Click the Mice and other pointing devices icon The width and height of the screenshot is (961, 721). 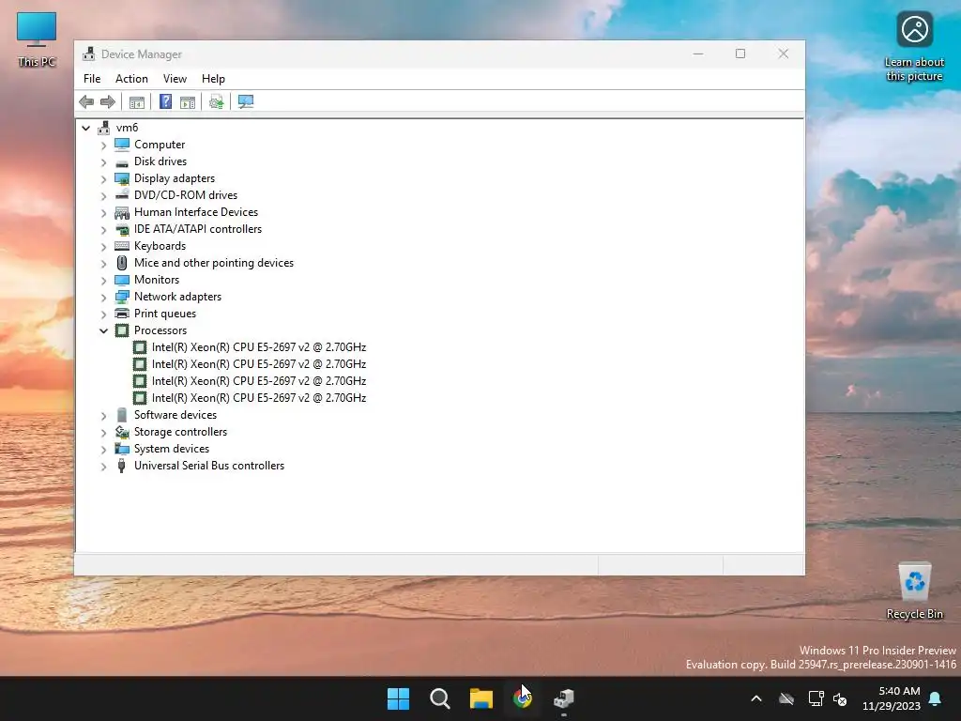pos(122,263)
